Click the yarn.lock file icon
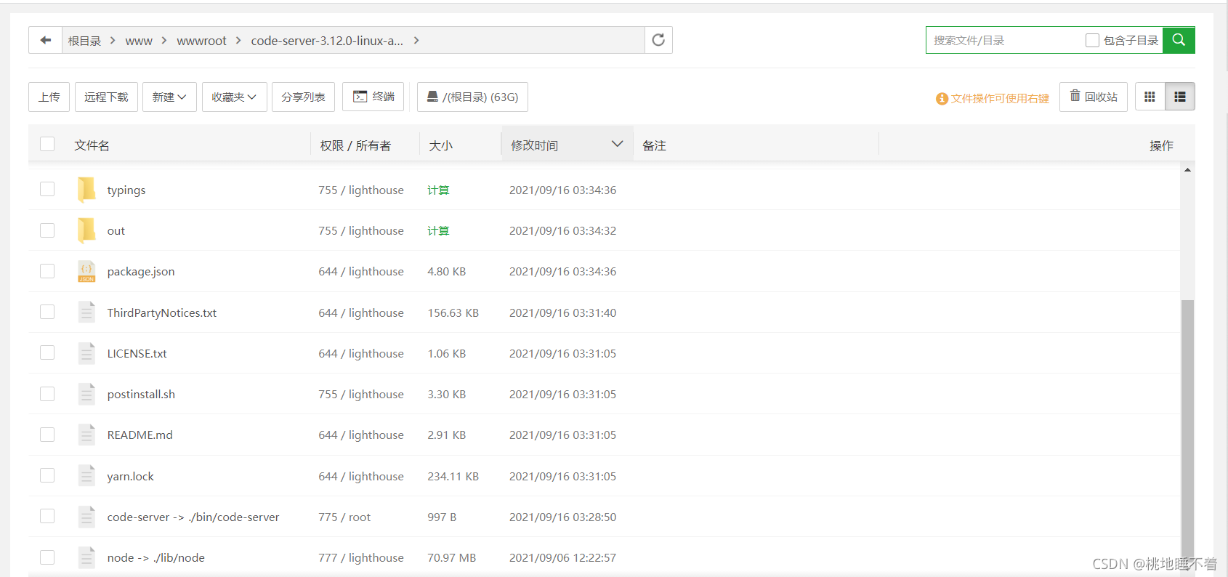The width and height of the screenshot is (1228, 577). (86, 476)
